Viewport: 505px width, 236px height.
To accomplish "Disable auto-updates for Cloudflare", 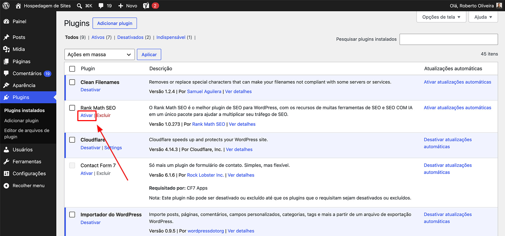I will pos(448,143).
